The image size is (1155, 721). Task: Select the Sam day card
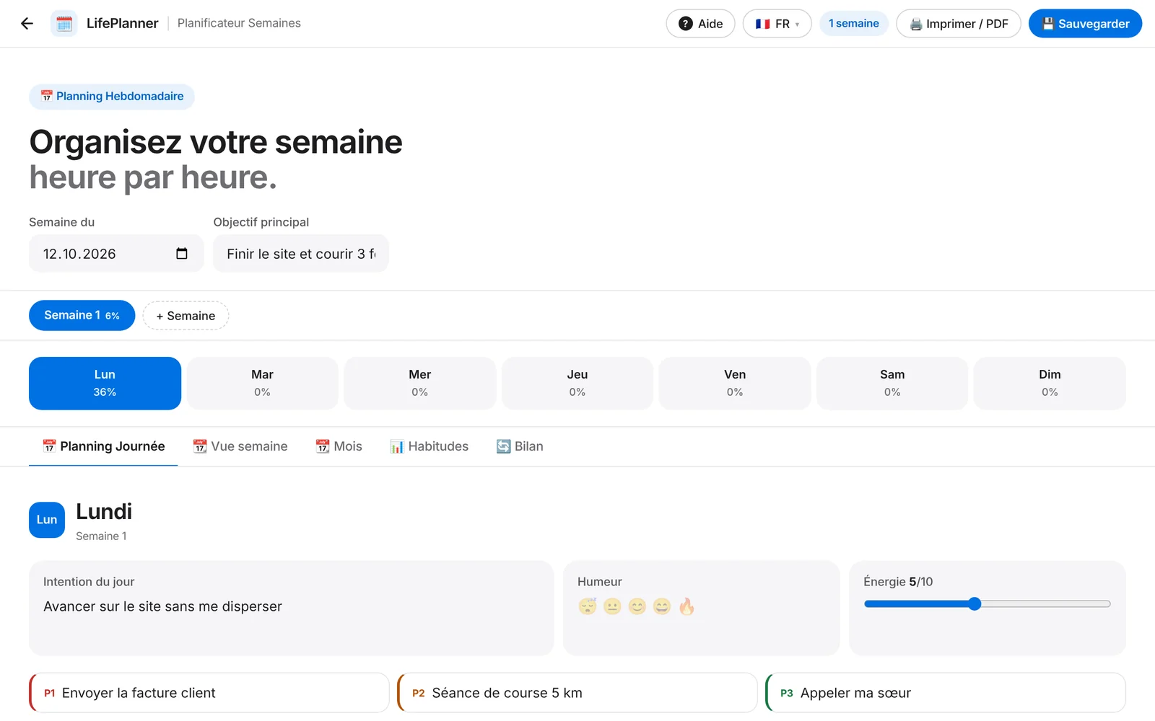coord(892,384)
